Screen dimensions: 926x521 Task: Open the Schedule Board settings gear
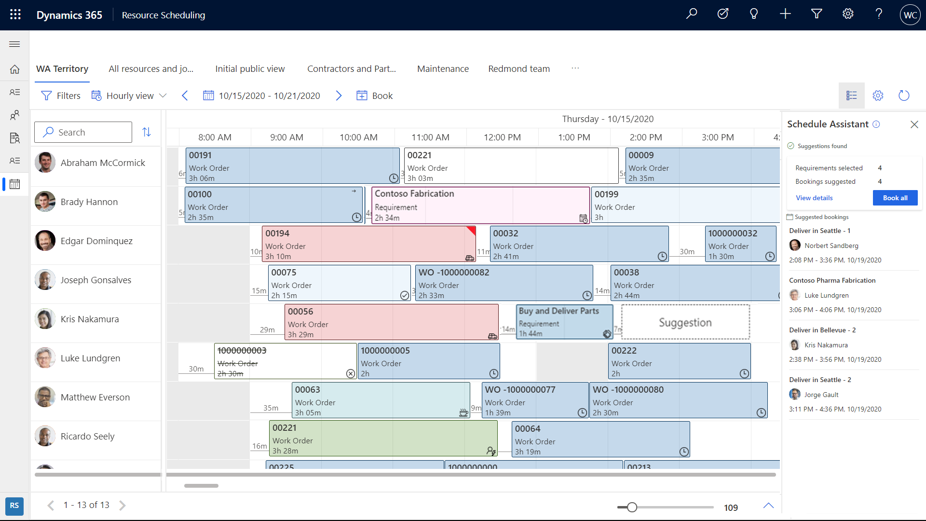pos(878,96)
